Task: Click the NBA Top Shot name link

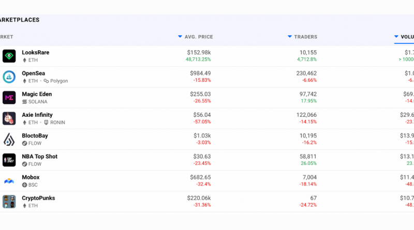Action: (39, 157)
